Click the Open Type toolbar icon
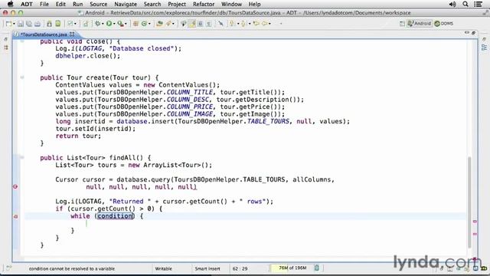This screenshot has height=276, width=490. click(x=160, y=24)
